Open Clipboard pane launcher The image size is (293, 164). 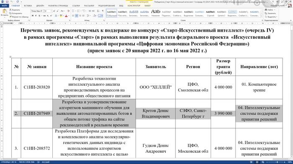[x=29, y=20]
